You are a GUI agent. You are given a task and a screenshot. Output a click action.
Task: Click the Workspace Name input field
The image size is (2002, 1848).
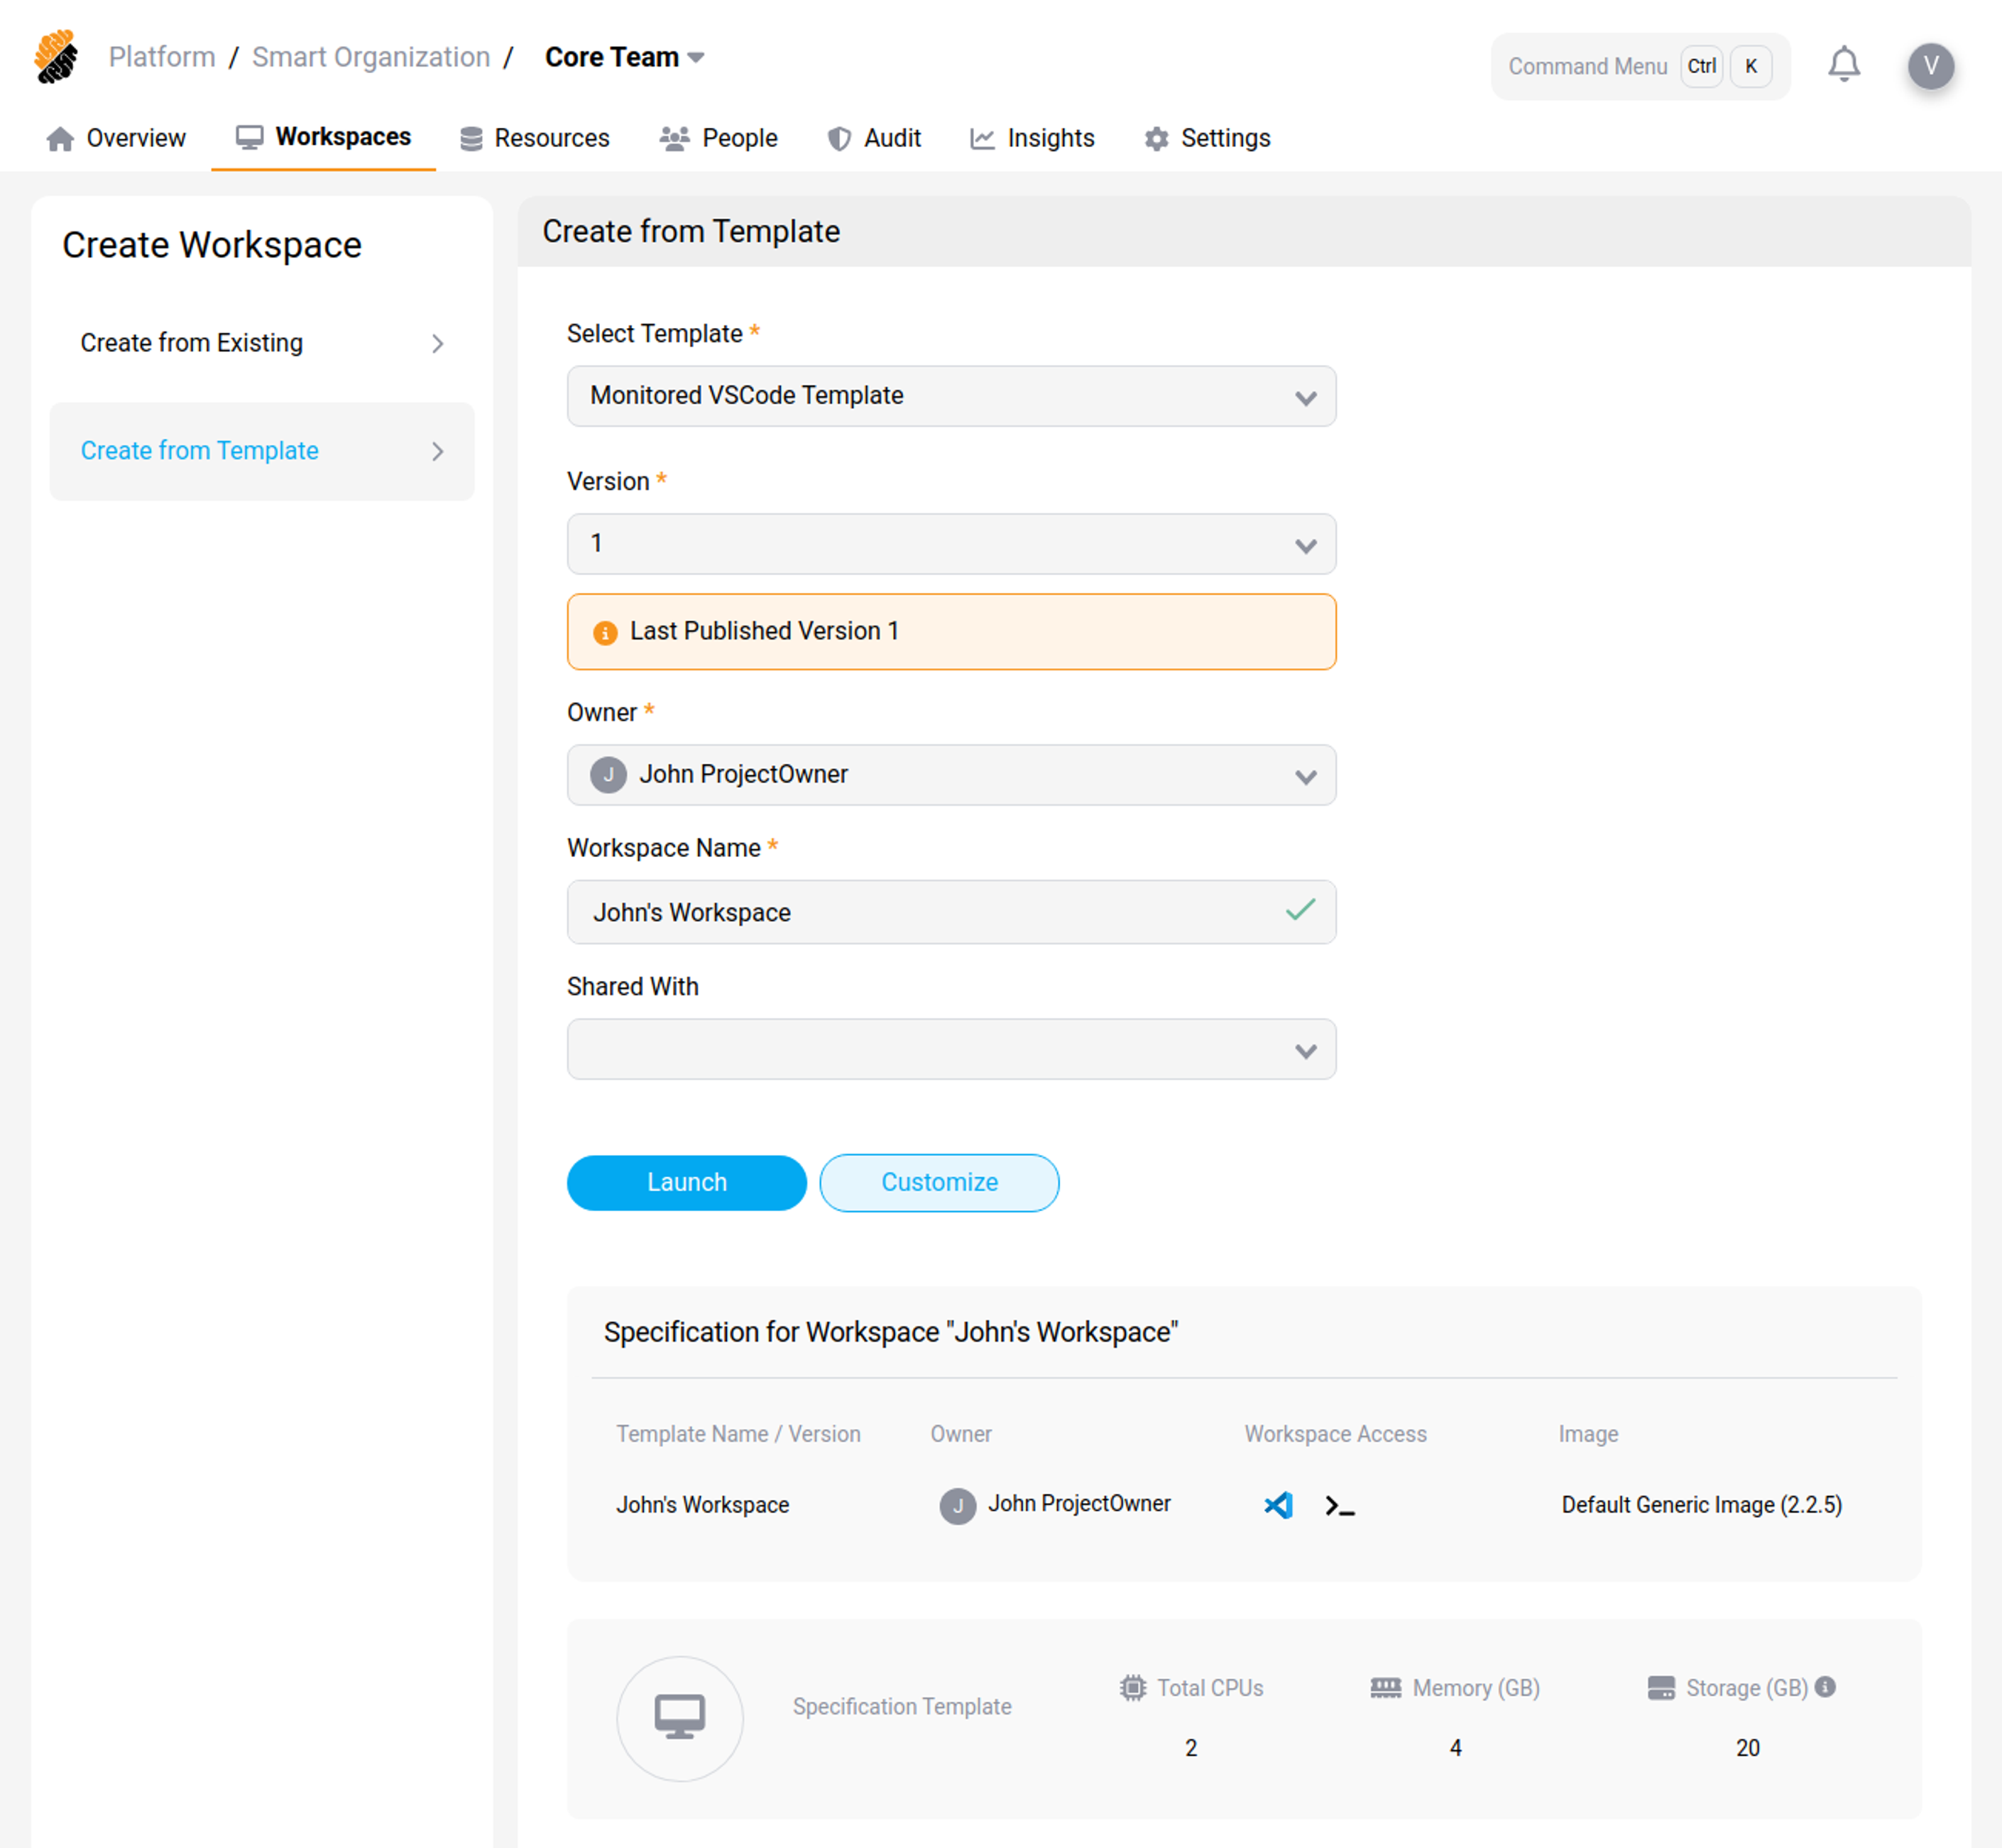(x=930, y=912)
